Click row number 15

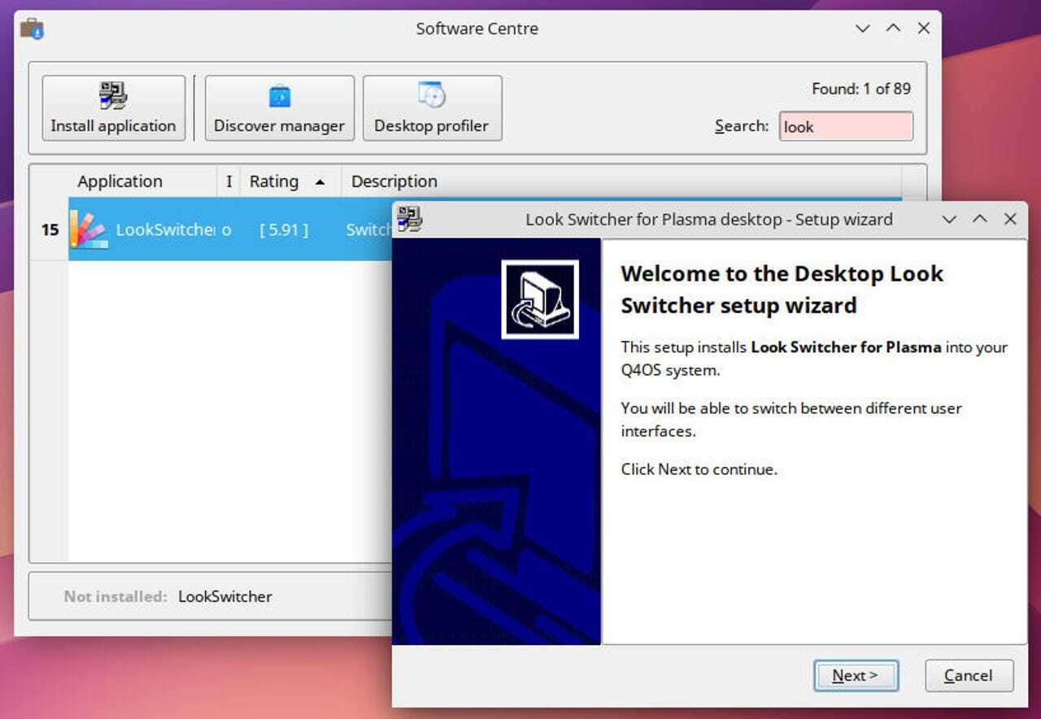tap(50, 230)
